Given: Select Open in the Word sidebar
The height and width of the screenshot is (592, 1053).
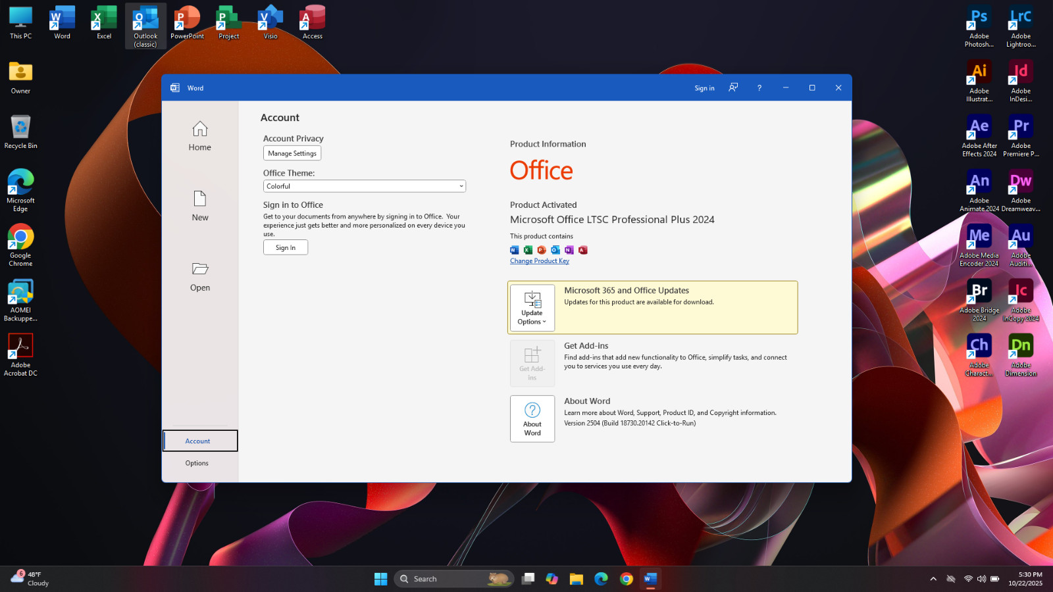Looking at the screenshot, I should click(200, 277).
